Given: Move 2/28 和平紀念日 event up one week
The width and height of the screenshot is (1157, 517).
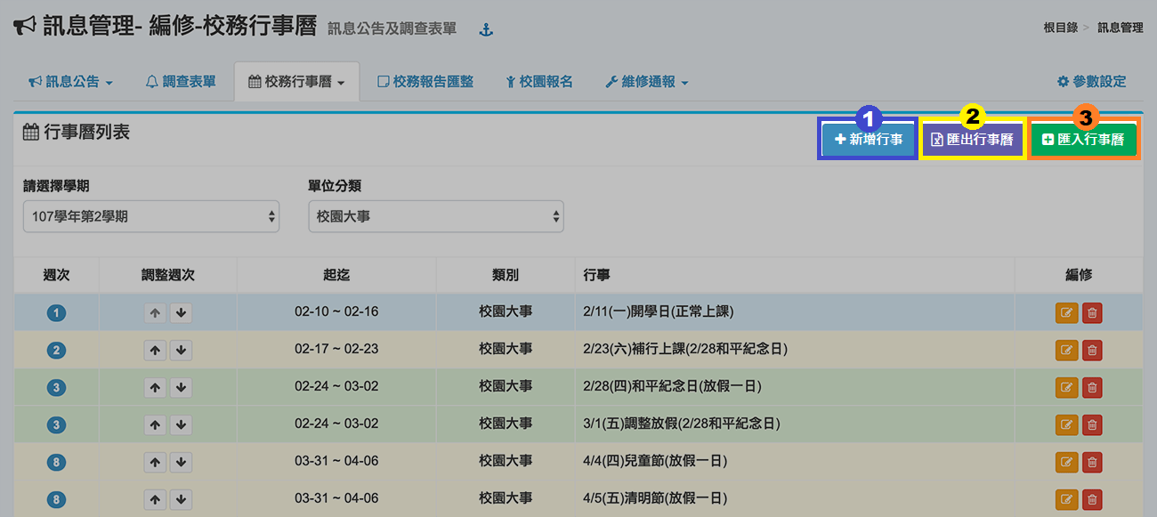Looking at the screenshot, I should click(x=156, y=388).
